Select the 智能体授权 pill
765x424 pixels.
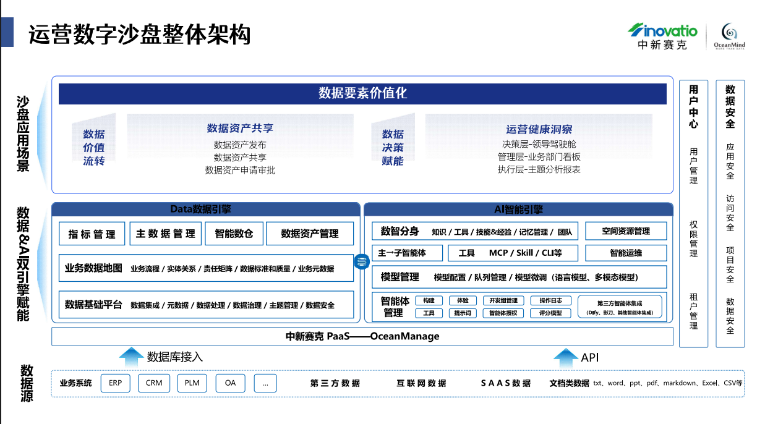[x=503, y=313]
